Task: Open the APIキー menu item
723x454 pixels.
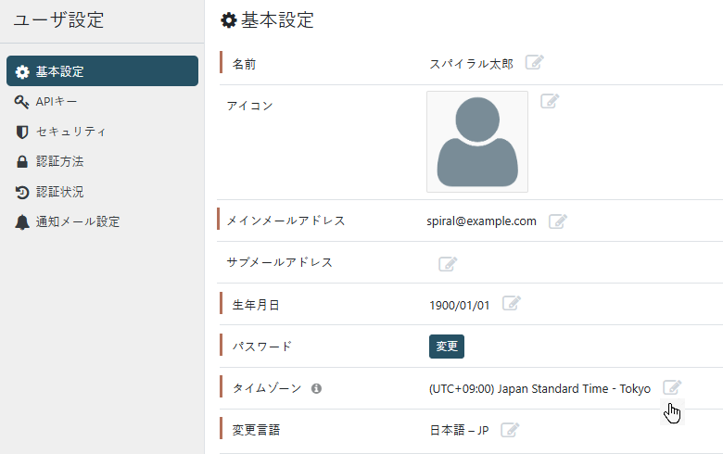Action: [57, 101]
